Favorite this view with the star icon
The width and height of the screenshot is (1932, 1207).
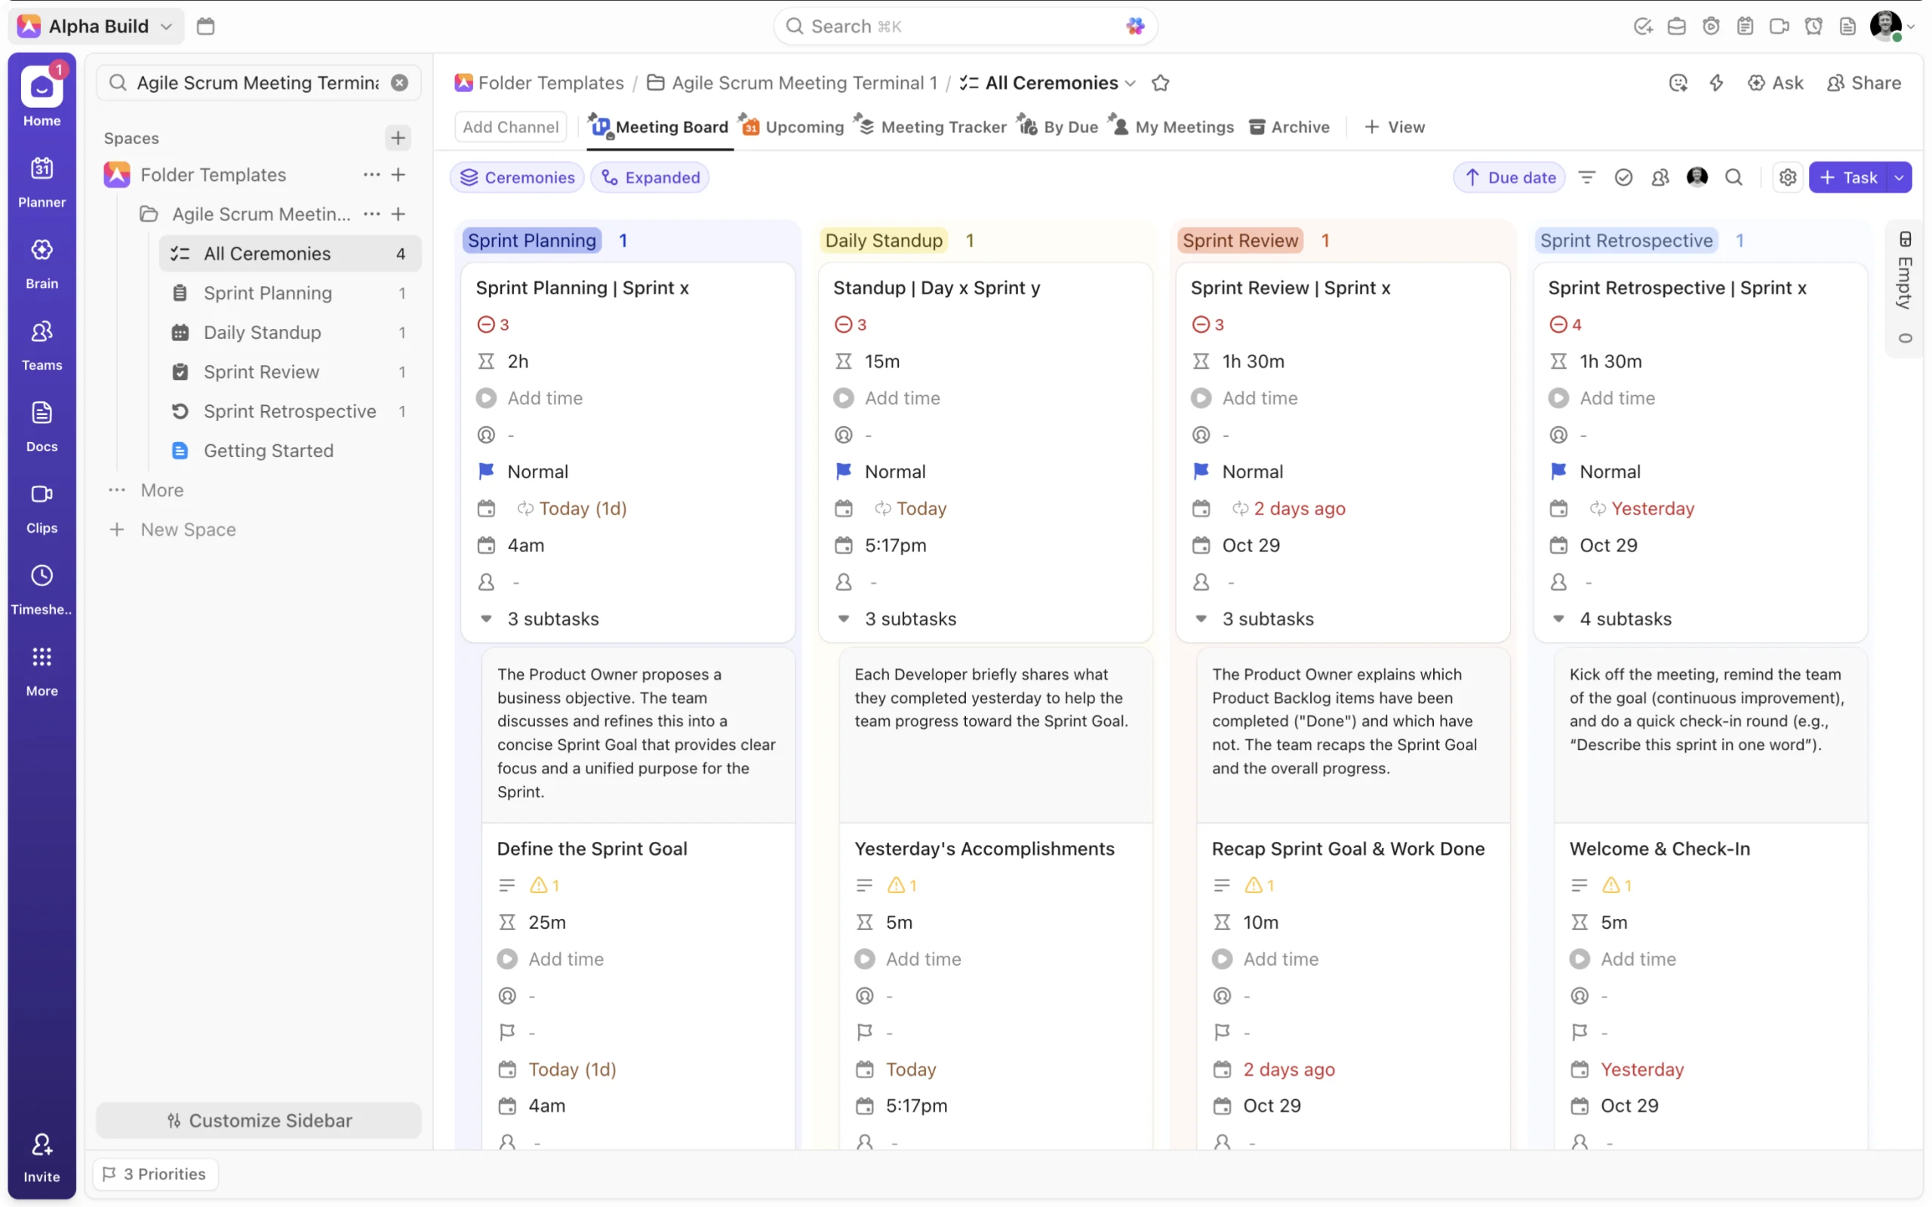tap(1160, 83)
